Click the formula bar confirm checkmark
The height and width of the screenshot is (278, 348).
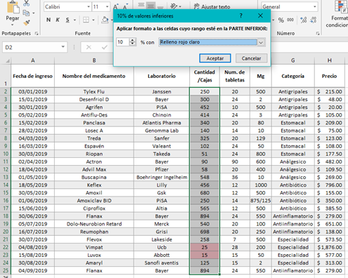click(x=105, y=47)
